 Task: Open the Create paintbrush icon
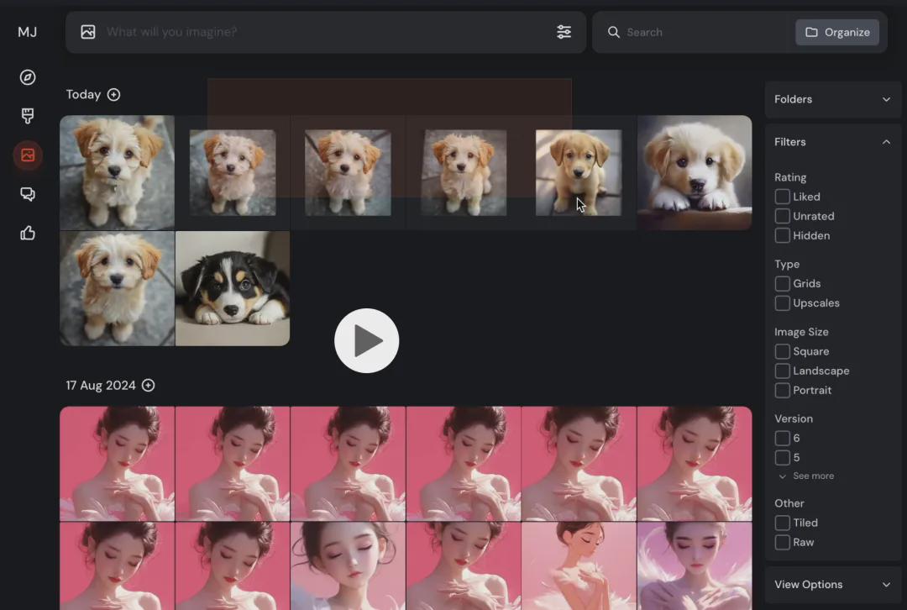(27, 116)
